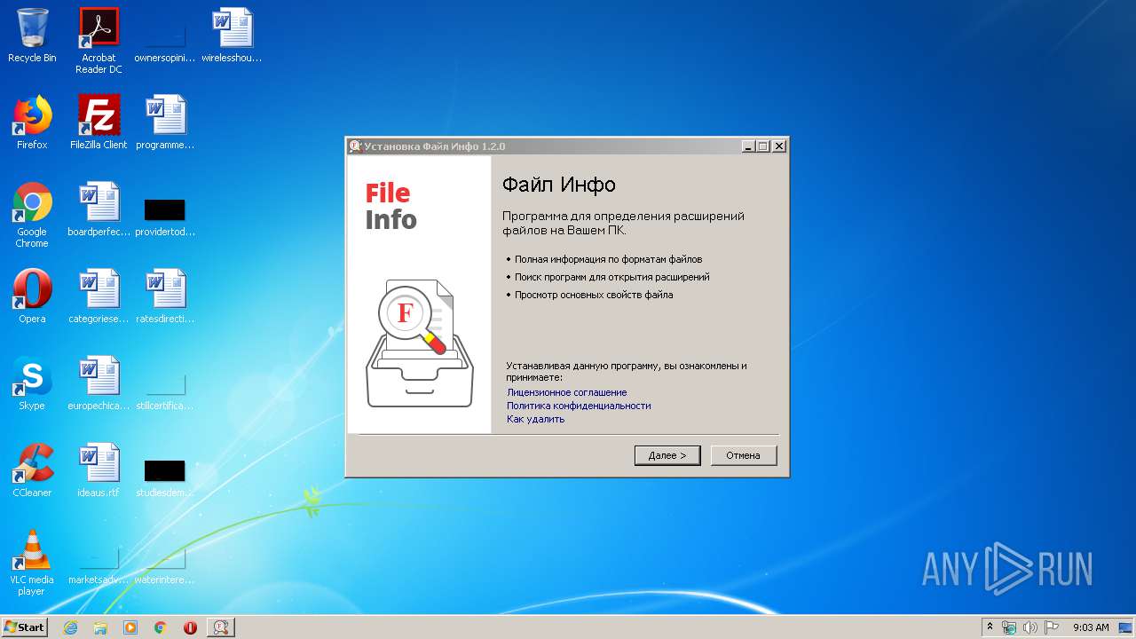Select the programme... Word document icon
Image resolution: width=1136 pixels, height=639 pixels.
pos(165,122)
